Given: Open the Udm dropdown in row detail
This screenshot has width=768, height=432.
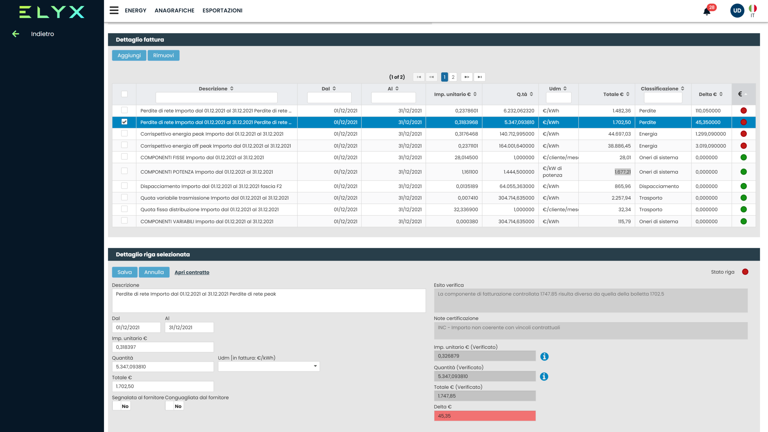Looking at the screenshot, I should click(268, 366).
